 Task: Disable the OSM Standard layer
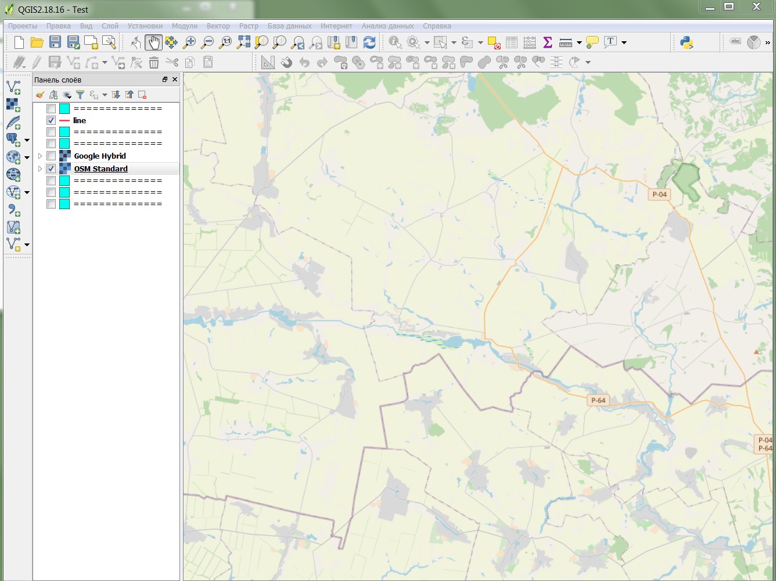[x=51, y=168]
